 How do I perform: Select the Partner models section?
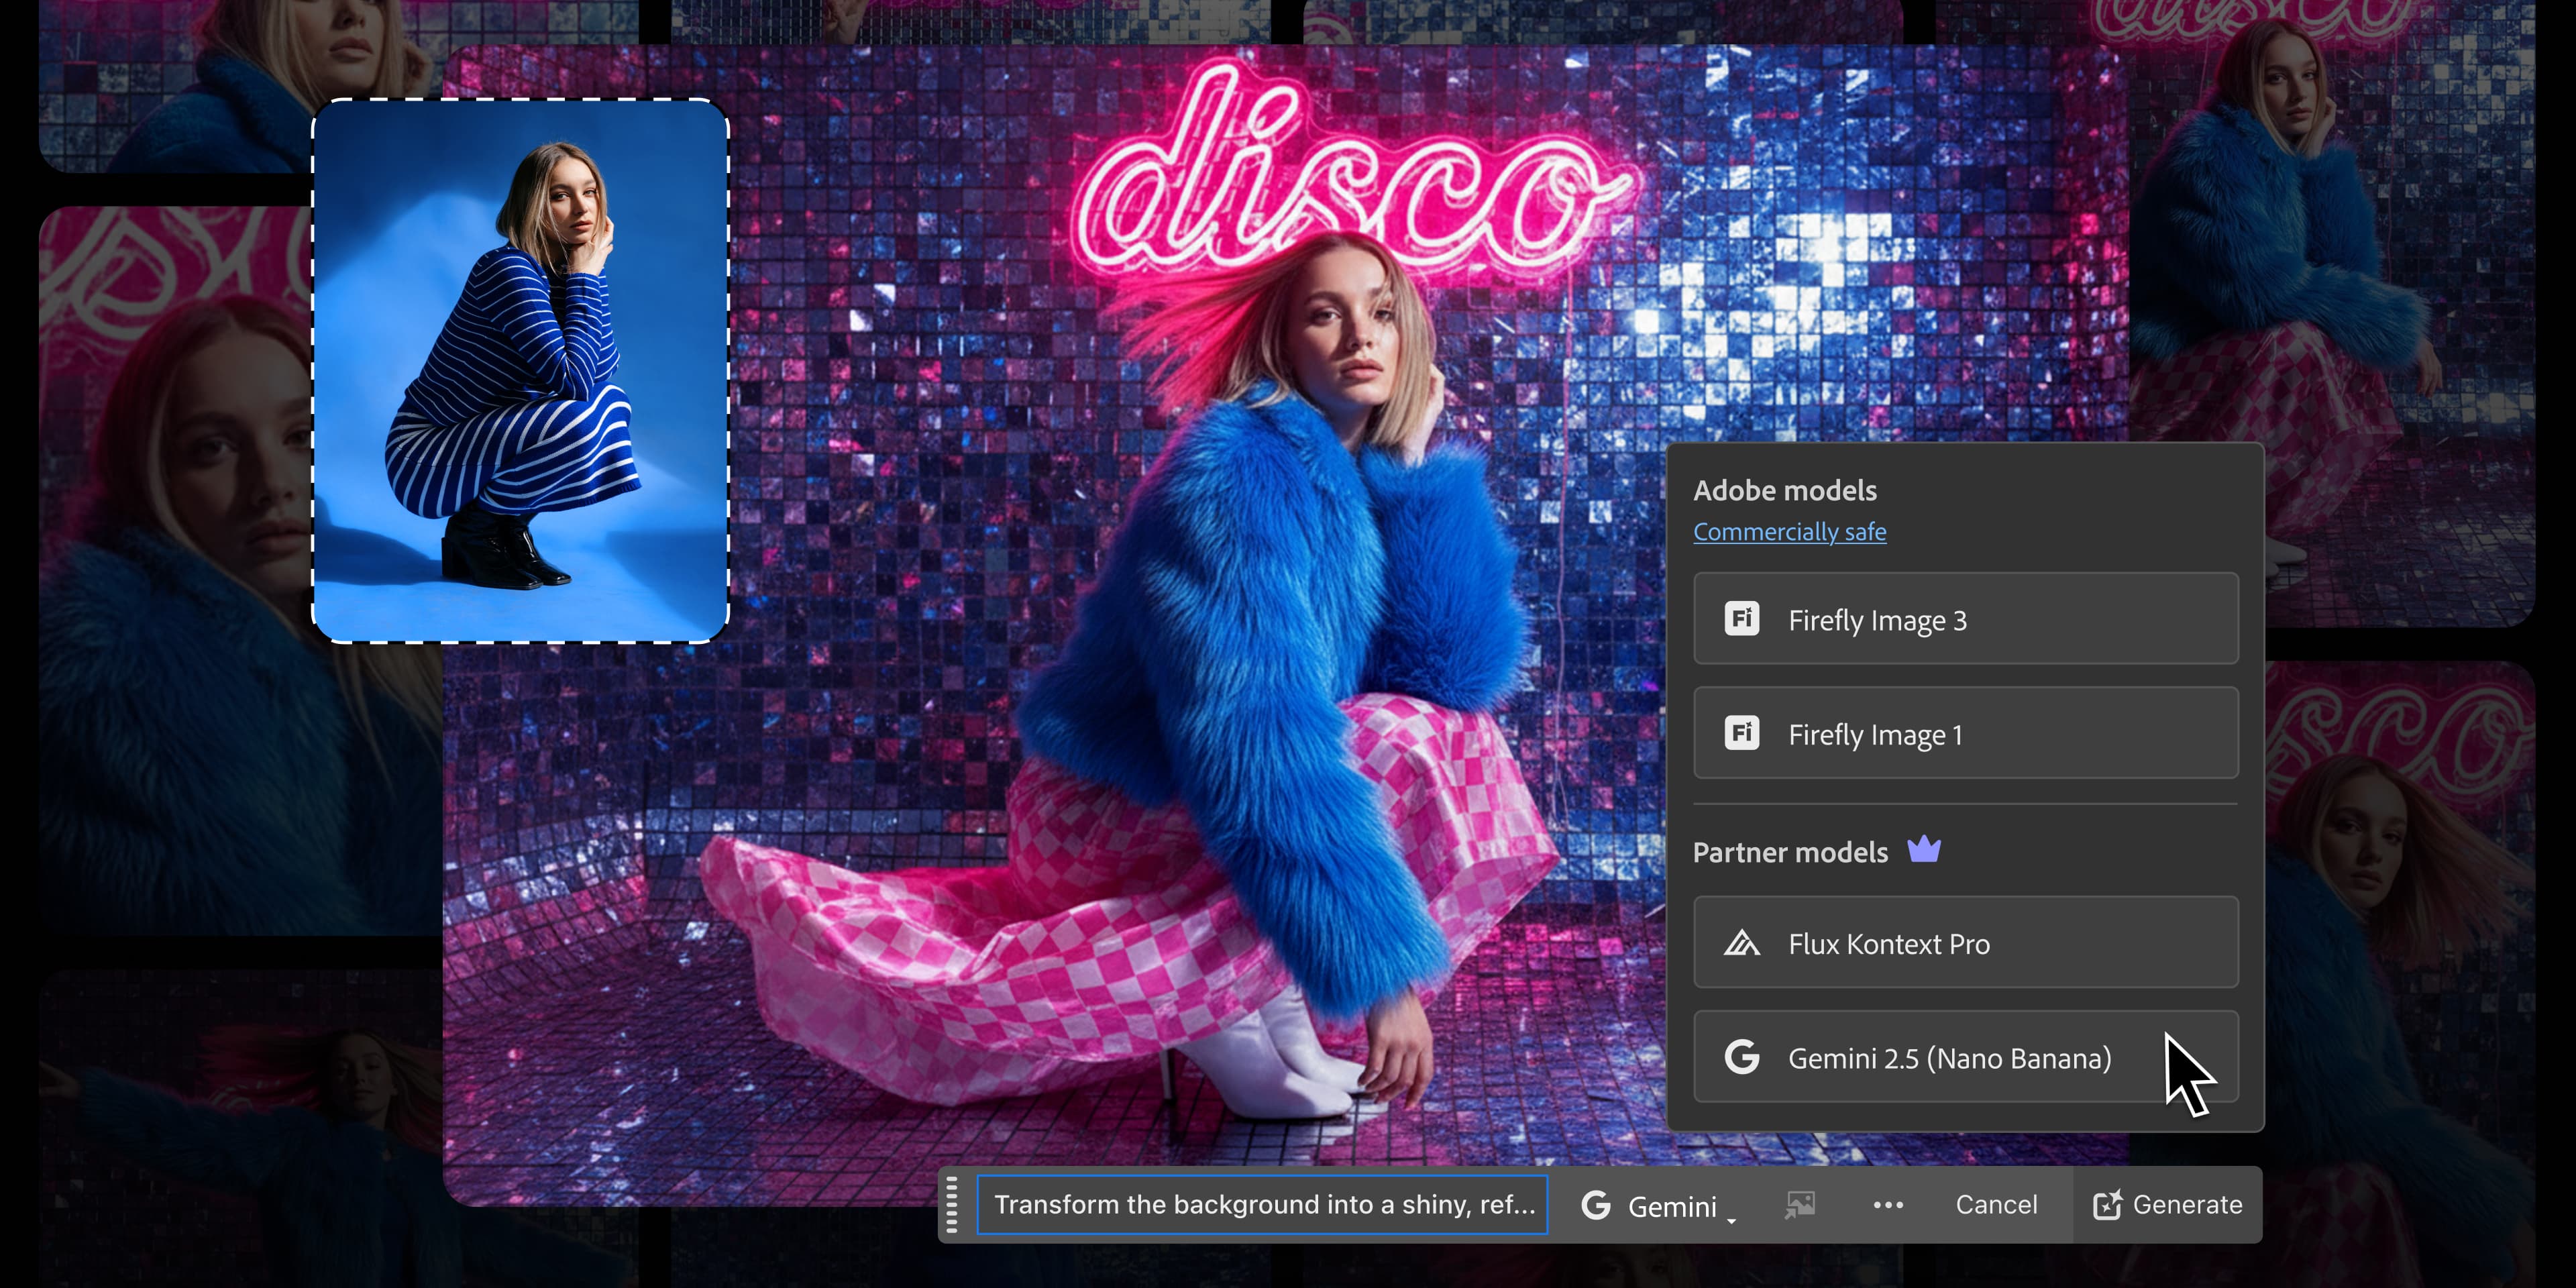tap(1791, 852)
